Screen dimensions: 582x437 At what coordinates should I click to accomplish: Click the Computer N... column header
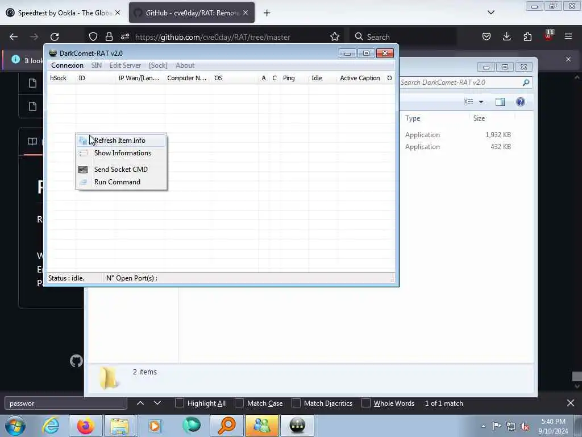(186, 78)
